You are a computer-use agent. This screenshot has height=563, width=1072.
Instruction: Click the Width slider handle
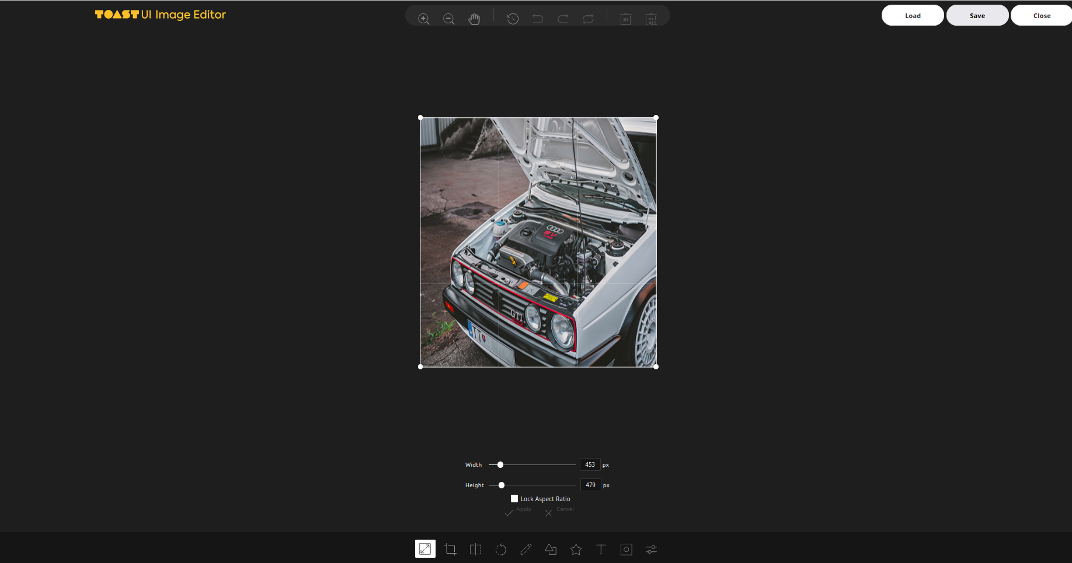click(x=500, y=465)
